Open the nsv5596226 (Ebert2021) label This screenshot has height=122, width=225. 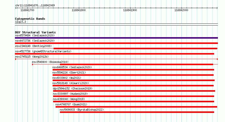tap(69, 72)
